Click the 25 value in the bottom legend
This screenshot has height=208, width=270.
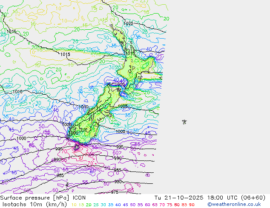96,205
